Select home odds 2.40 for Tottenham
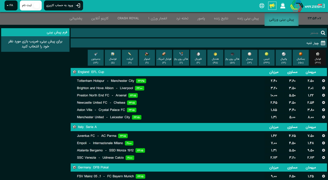The image size is (328, 180). pos(274,81)
